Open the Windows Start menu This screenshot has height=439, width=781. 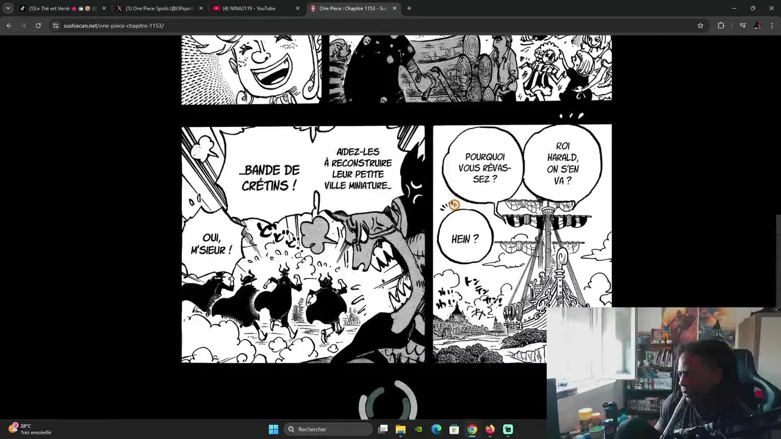pyautogui.click(x=273, y=429)
